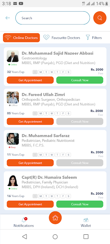Screen dimensions: 110x244
Task: Open Dr. Muhammad Sarfaraz profile photo
Action: (13, 139)
